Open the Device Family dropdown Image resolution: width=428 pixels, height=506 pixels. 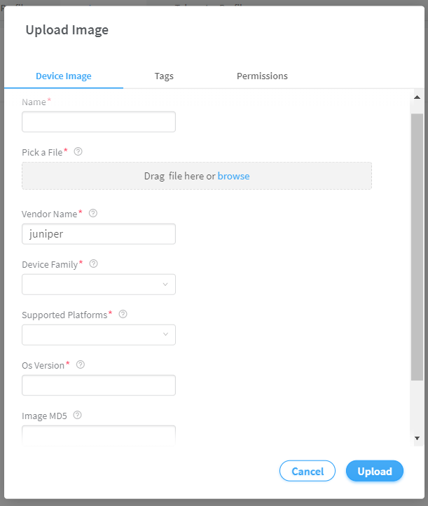[99, 284]
